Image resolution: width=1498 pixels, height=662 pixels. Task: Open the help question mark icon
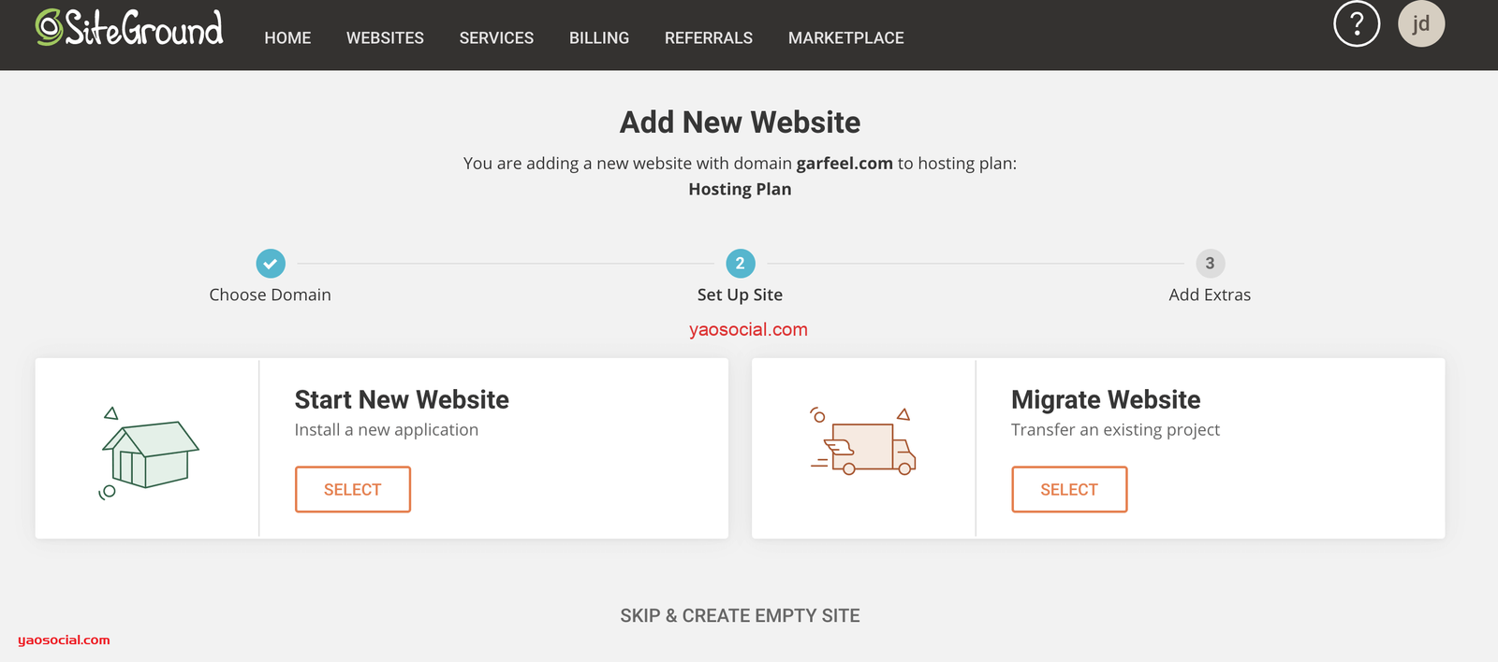point(1356,24)
